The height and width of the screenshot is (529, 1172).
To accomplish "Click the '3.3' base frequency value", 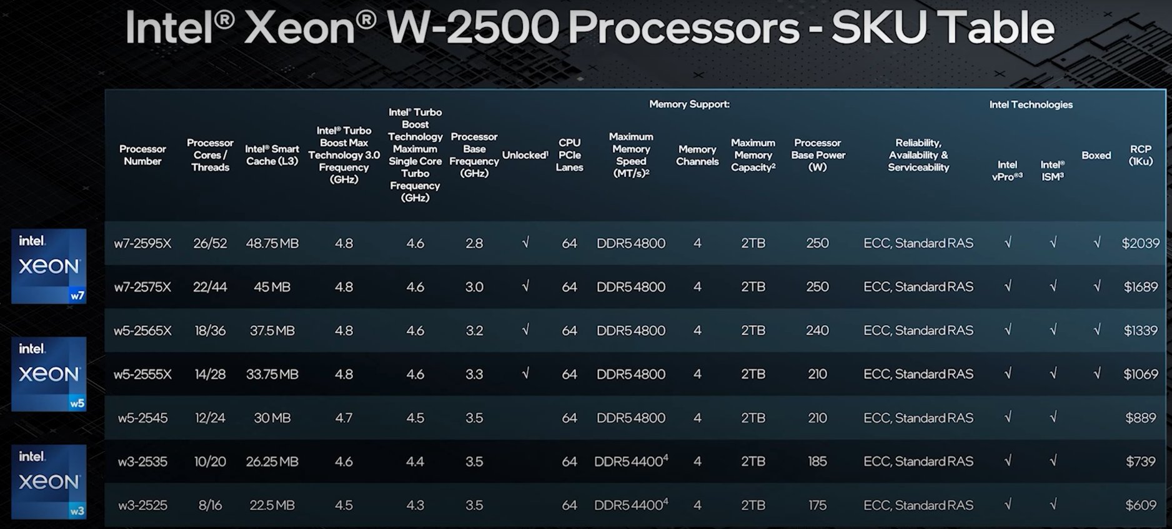I will tap(474, 374).
